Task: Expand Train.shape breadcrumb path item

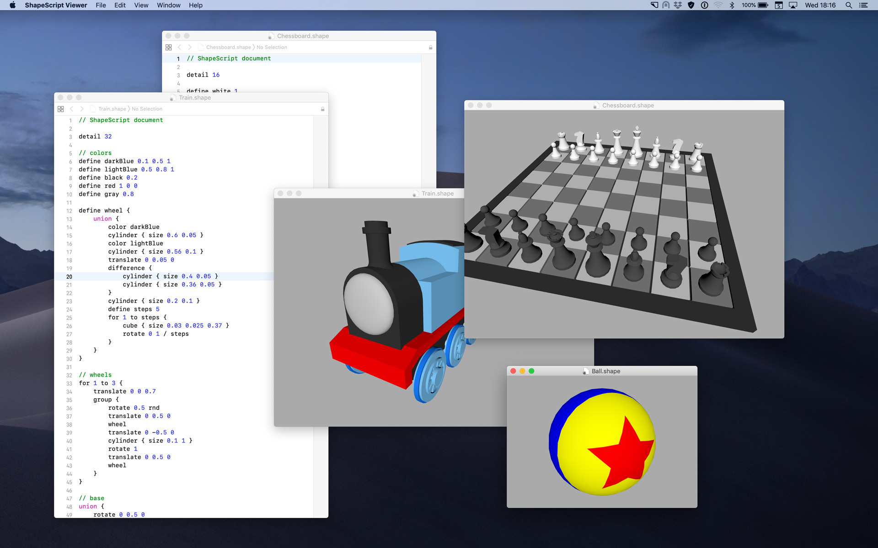Action: 112,109
